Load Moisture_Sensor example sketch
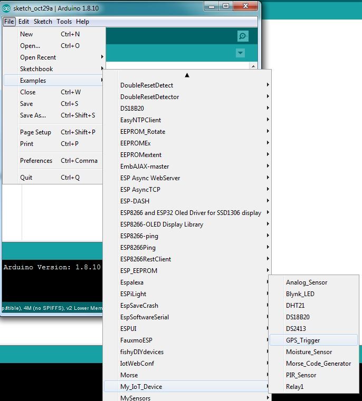The image size is (362, 401). (313, 351)
